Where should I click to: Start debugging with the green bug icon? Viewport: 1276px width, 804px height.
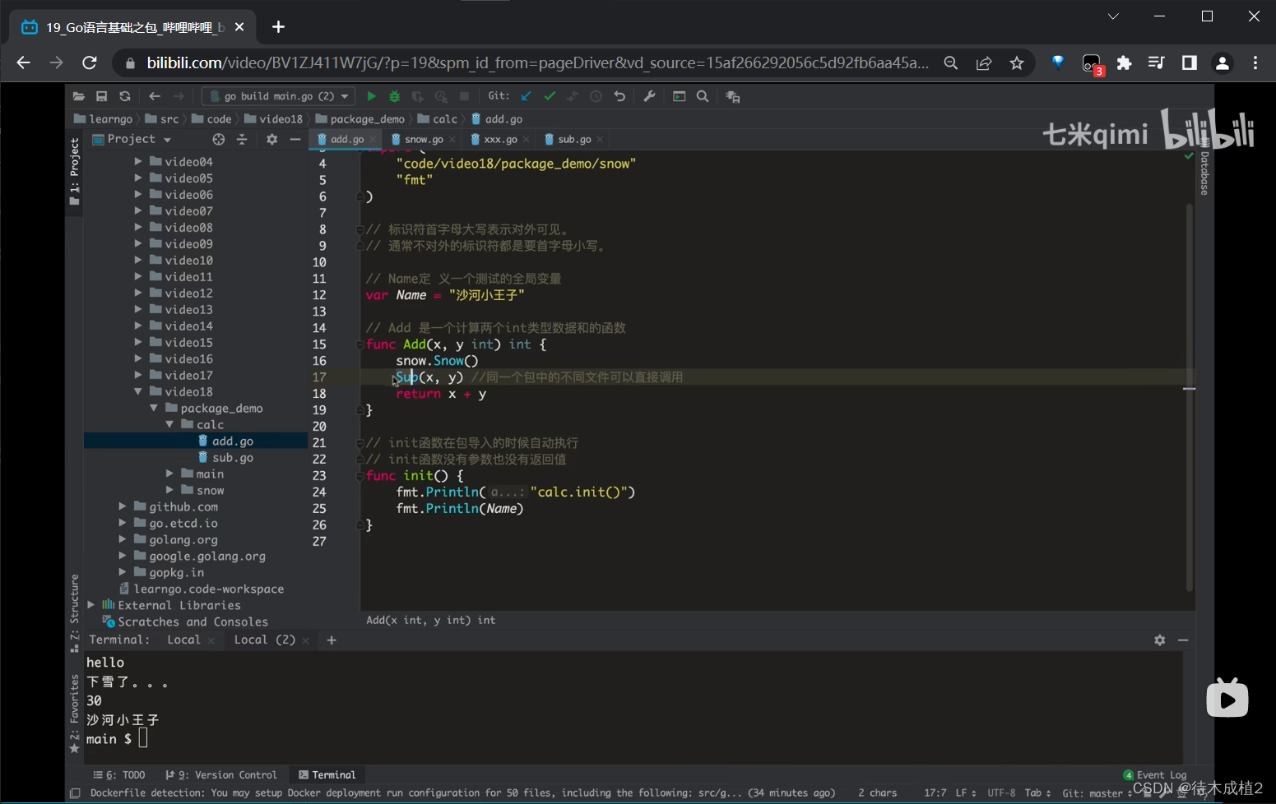(395, 96)
